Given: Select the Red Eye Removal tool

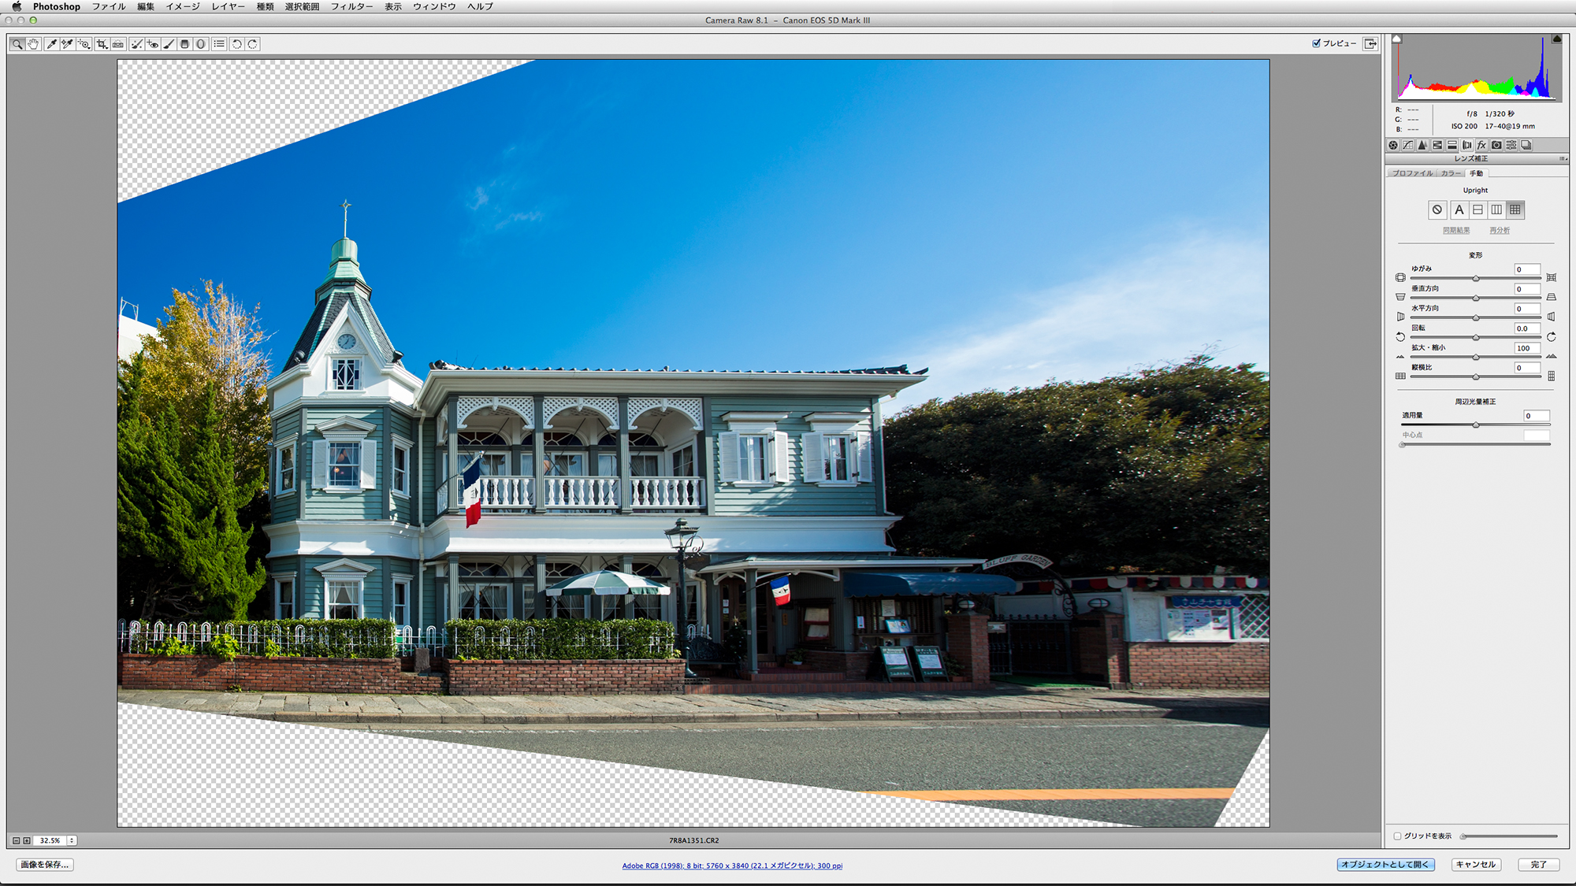Looking at the screenshot, I should (153, 44).
